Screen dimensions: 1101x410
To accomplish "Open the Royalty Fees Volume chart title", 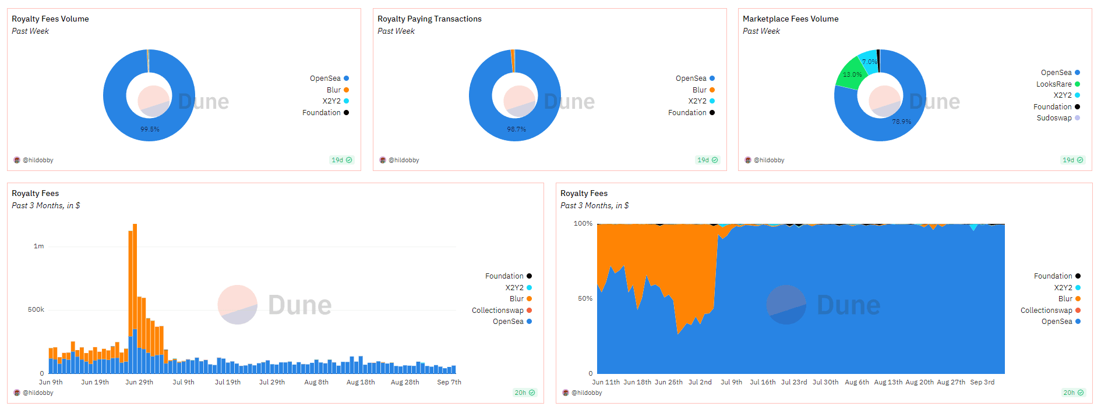I will [50, 19].
